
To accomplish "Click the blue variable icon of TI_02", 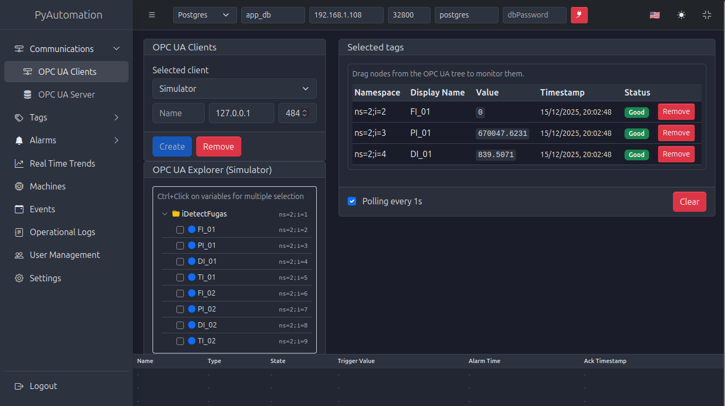I will [x=192, y=341].
